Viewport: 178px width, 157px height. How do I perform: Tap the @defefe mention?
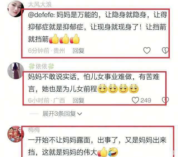pyautogui.click(x=41, y=15)
